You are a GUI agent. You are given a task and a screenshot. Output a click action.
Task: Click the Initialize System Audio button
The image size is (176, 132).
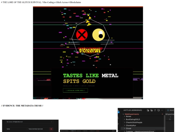coord(75,90)
